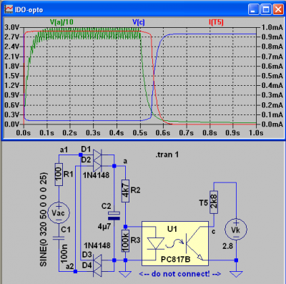
Task: Close the IDO-opto plot window
Action: tap(278, 9)
